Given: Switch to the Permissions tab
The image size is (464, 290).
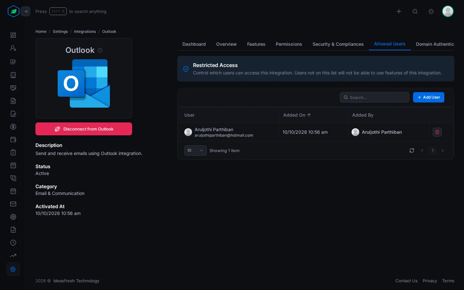Looking at the screenshot, I should (289, 44).
